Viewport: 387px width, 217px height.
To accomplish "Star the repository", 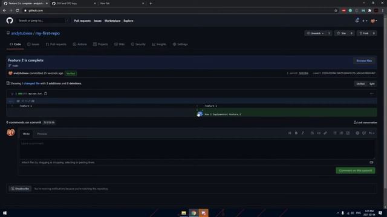I will point(342,33).
